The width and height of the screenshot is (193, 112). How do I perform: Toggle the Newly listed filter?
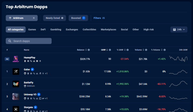(54, 18)
